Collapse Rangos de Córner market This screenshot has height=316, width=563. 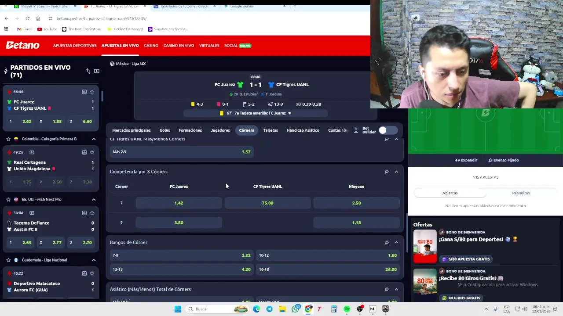[x=396, y=242]
